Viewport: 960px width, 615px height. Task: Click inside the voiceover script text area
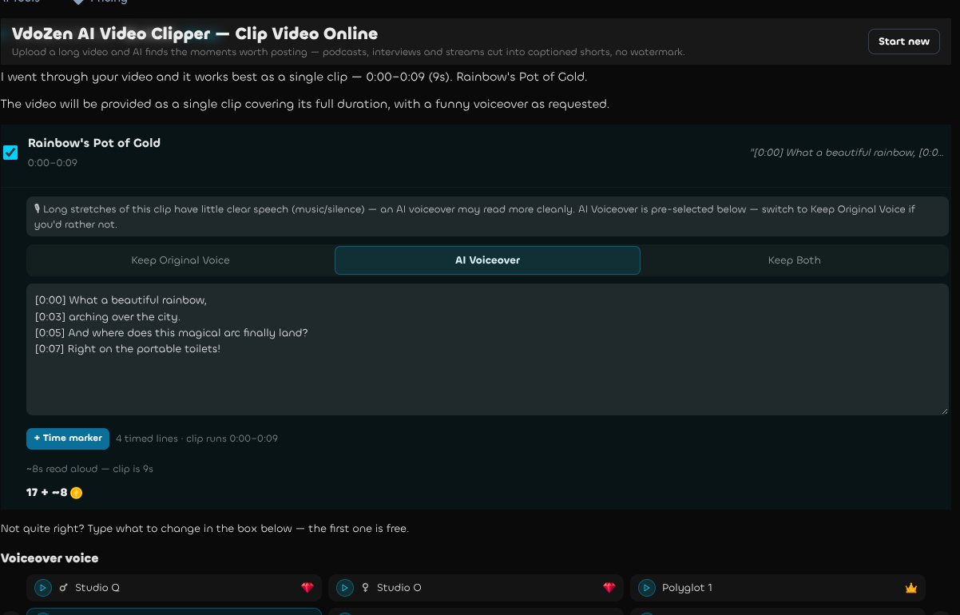487,350
